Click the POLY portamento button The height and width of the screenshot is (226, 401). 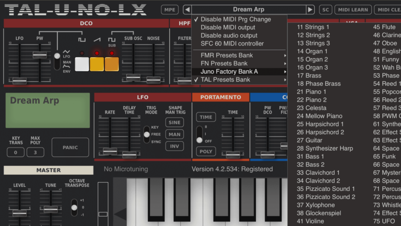tap(206, 151)
